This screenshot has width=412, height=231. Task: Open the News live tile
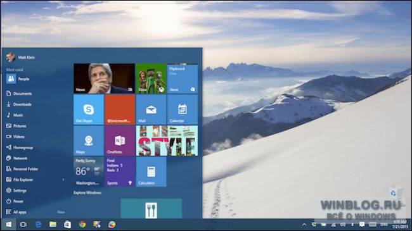(x=105, y=78)
